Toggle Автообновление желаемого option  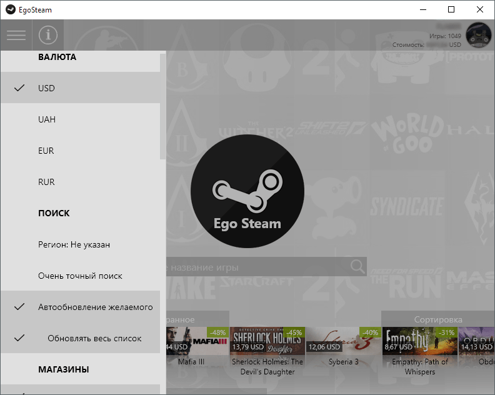coord(80,307)
